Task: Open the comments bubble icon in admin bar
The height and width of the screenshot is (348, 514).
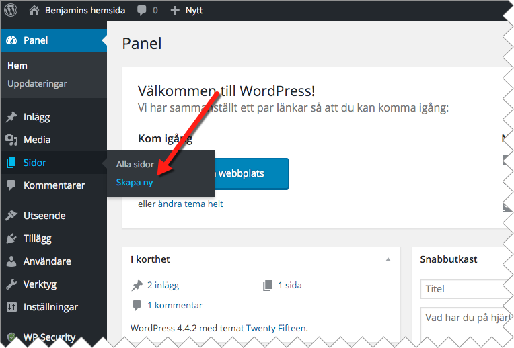Action: [x=141, y=11]
